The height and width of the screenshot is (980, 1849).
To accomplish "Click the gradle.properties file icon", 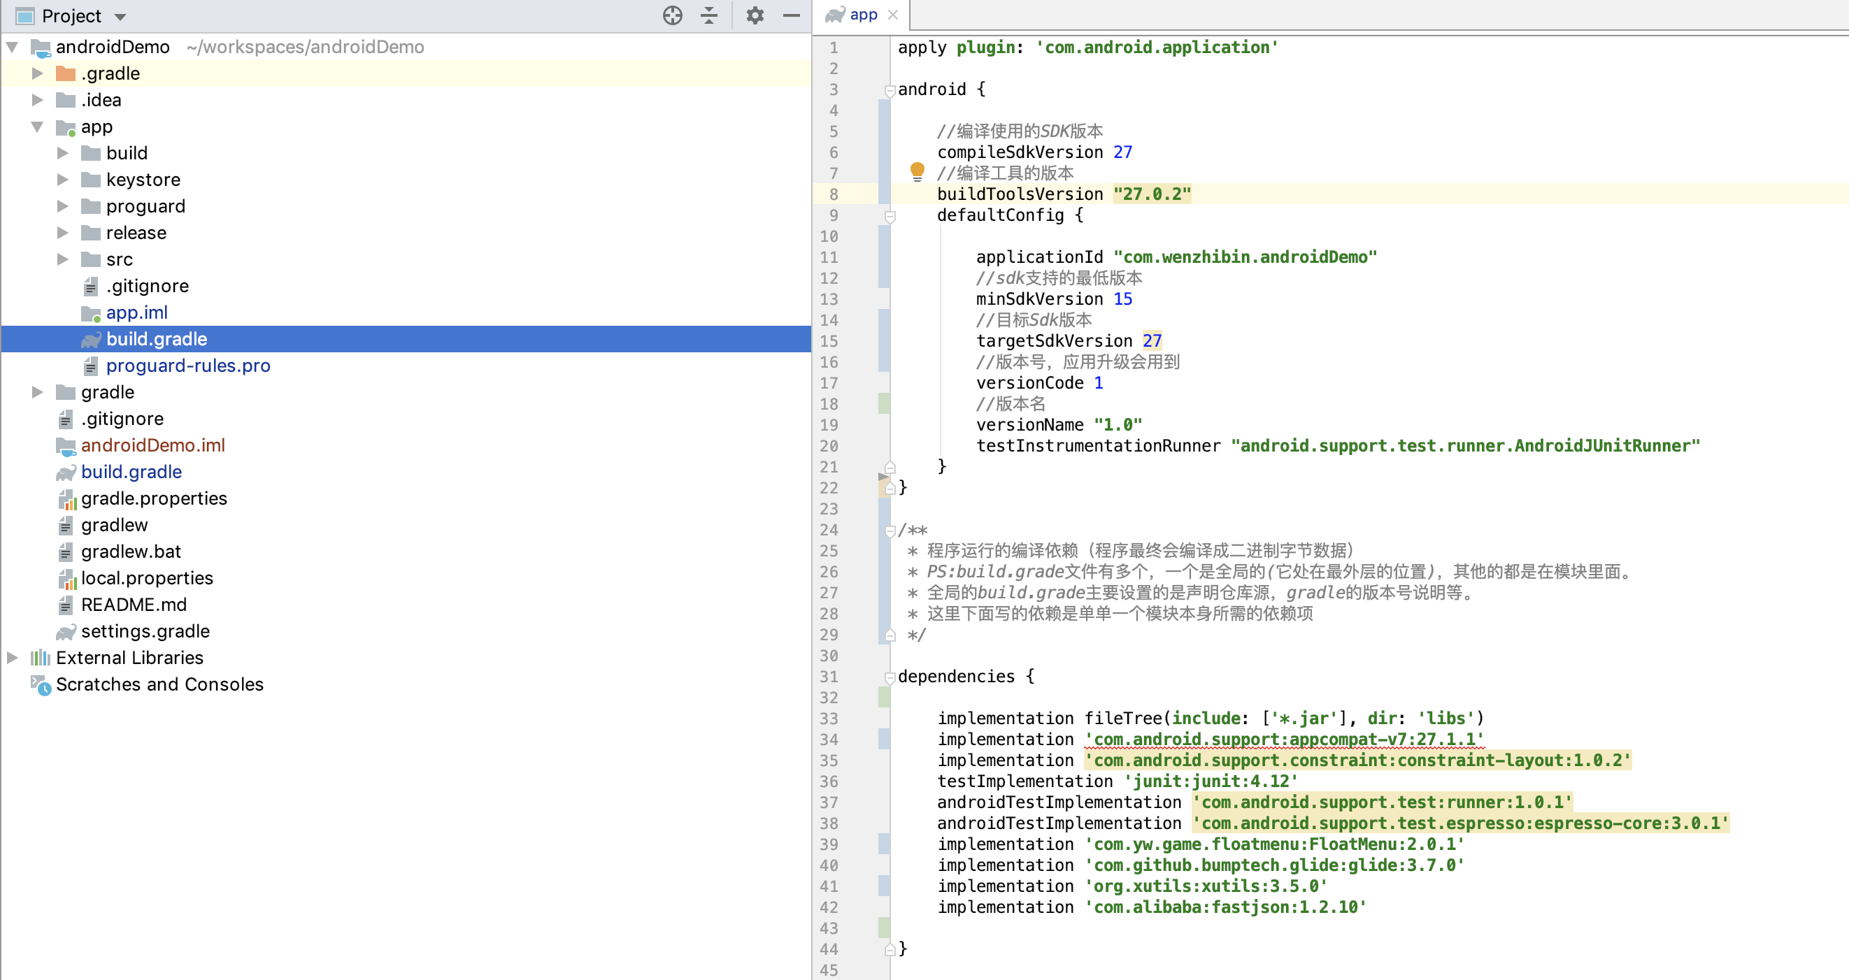I will (66, 498).
